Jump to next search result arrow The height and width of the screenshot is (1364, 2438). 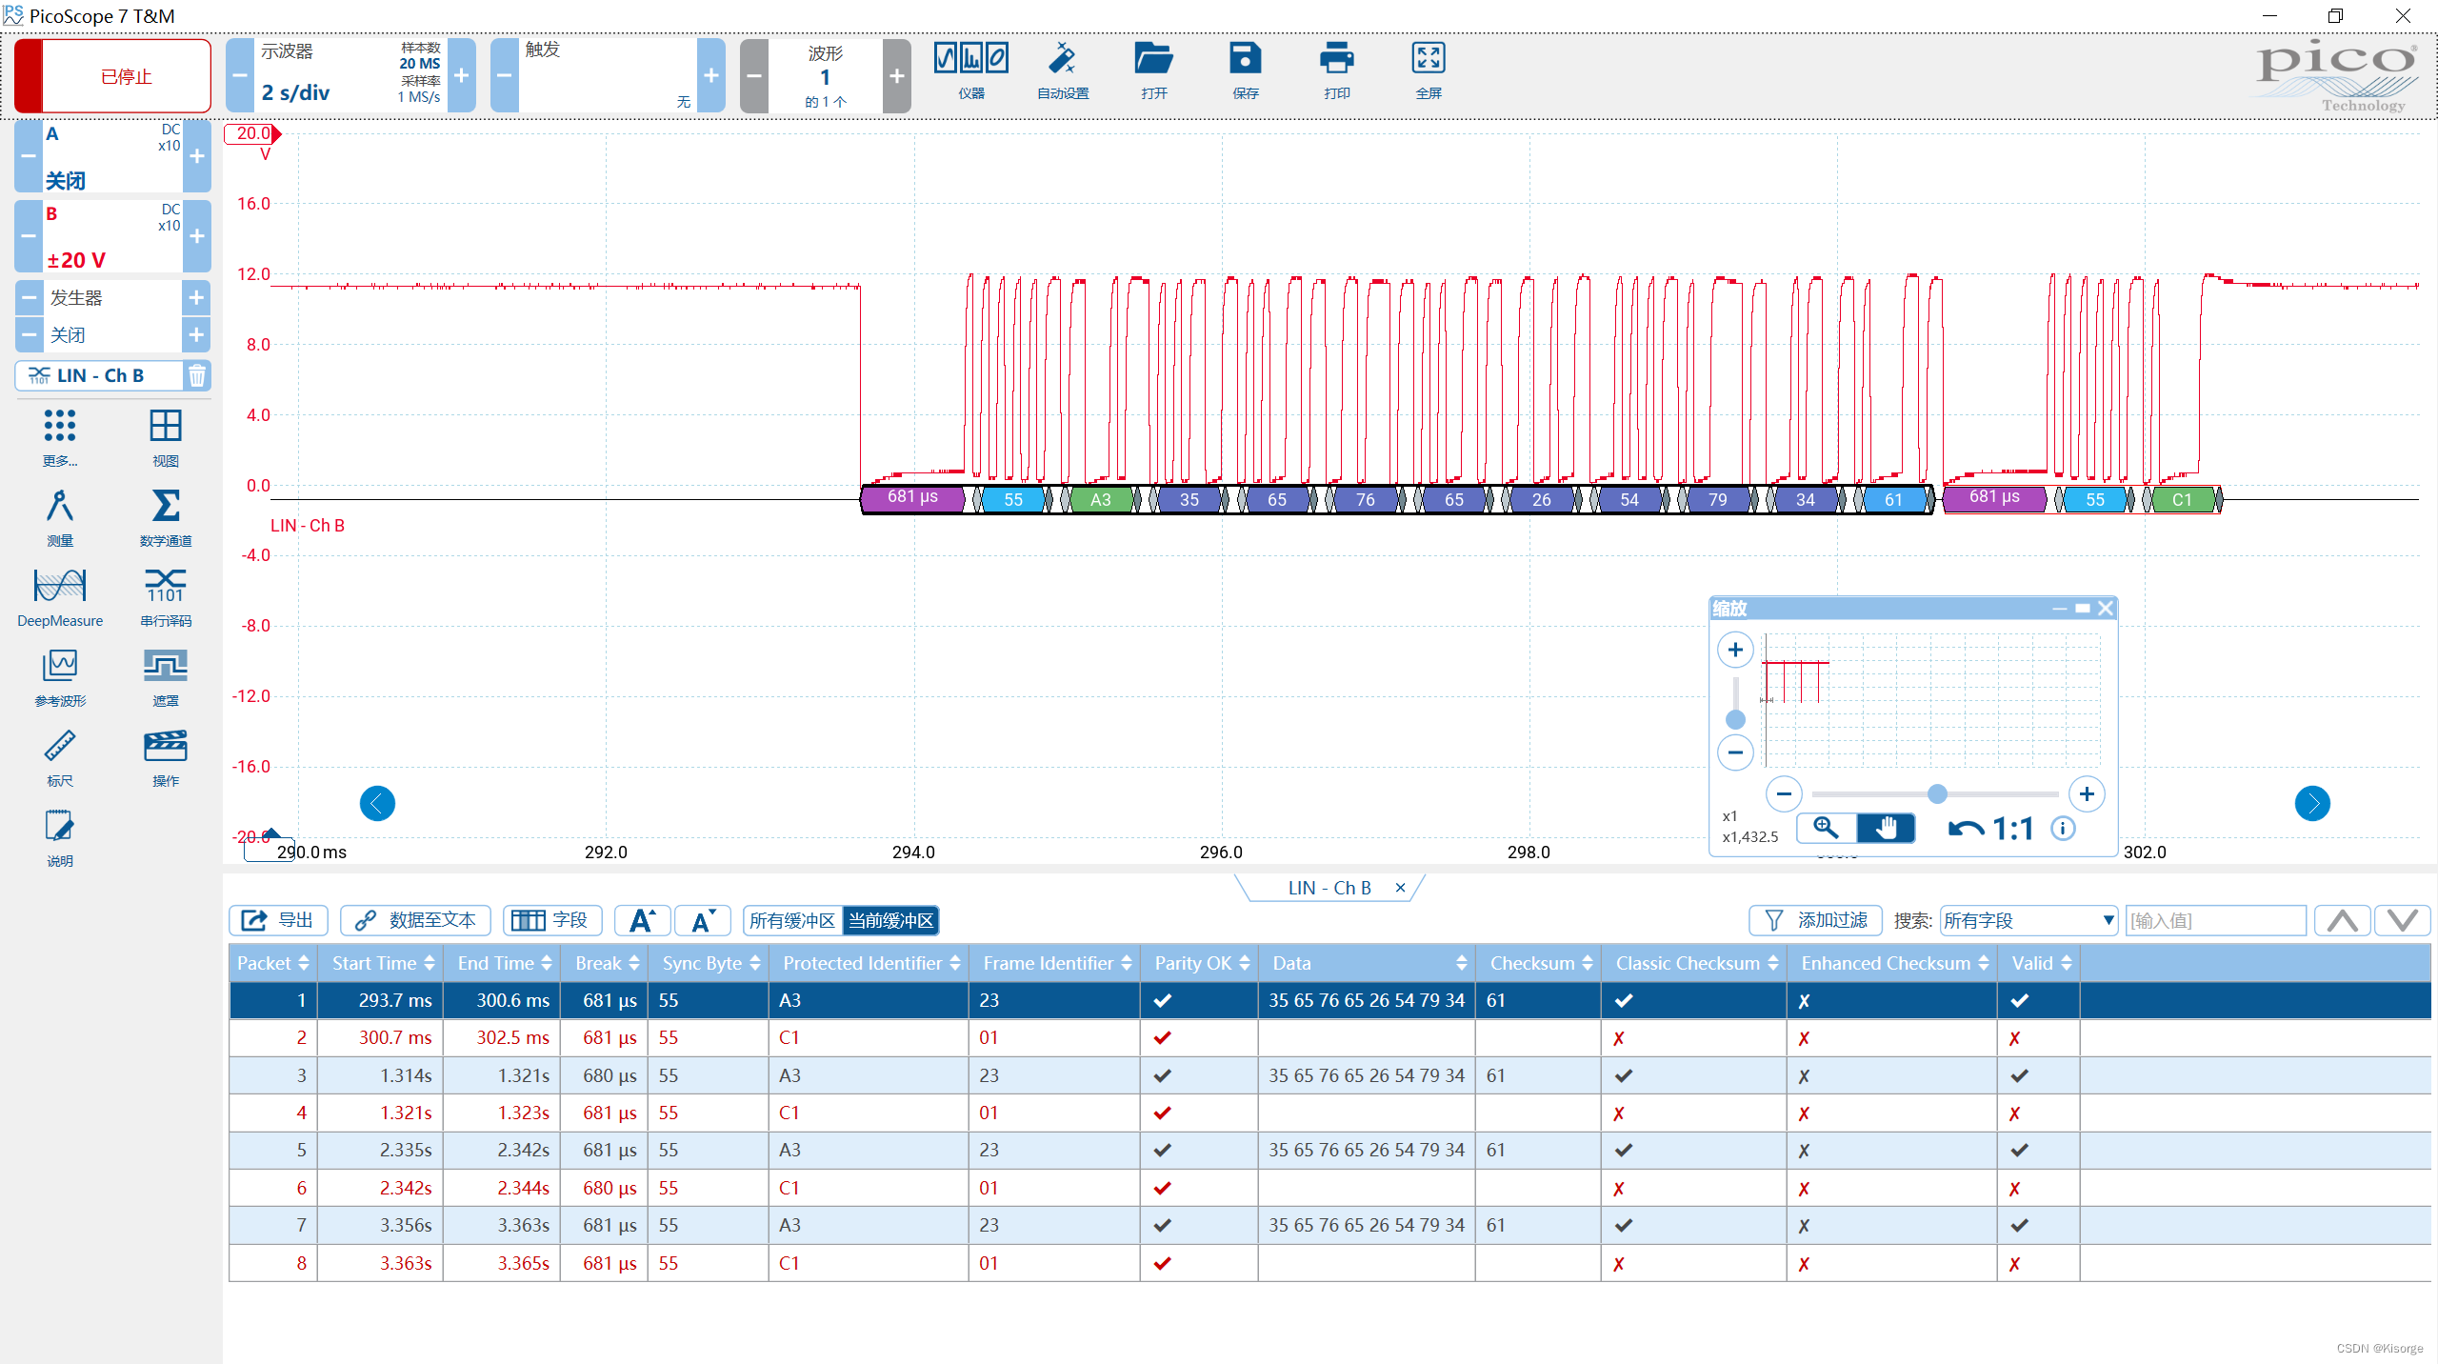tap(2402, 920)
